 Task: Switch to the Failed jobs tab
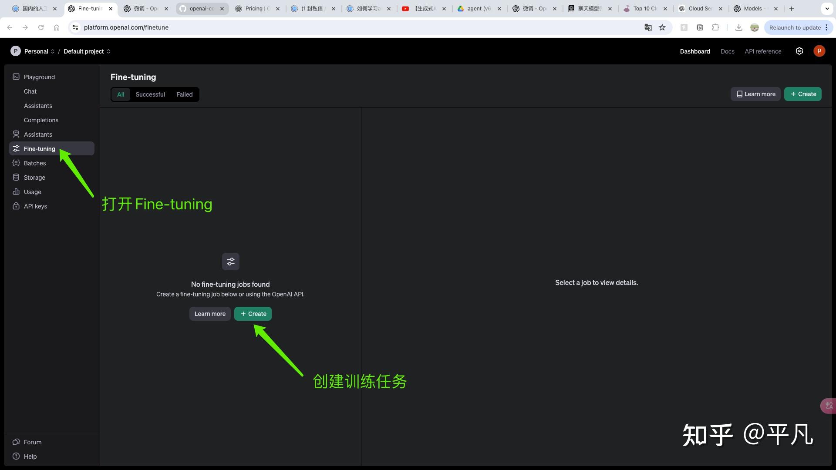(x=184, y=94)
